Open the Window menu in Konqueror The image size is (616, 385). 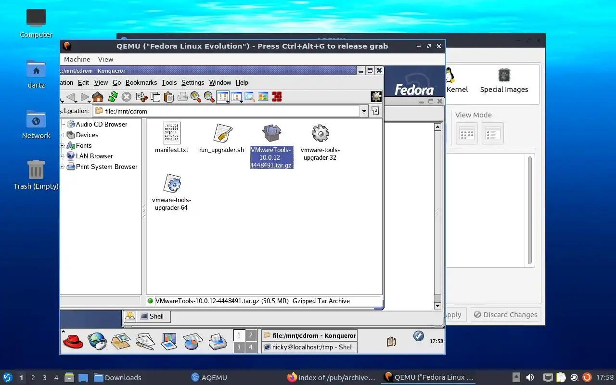tap(220, 82)
